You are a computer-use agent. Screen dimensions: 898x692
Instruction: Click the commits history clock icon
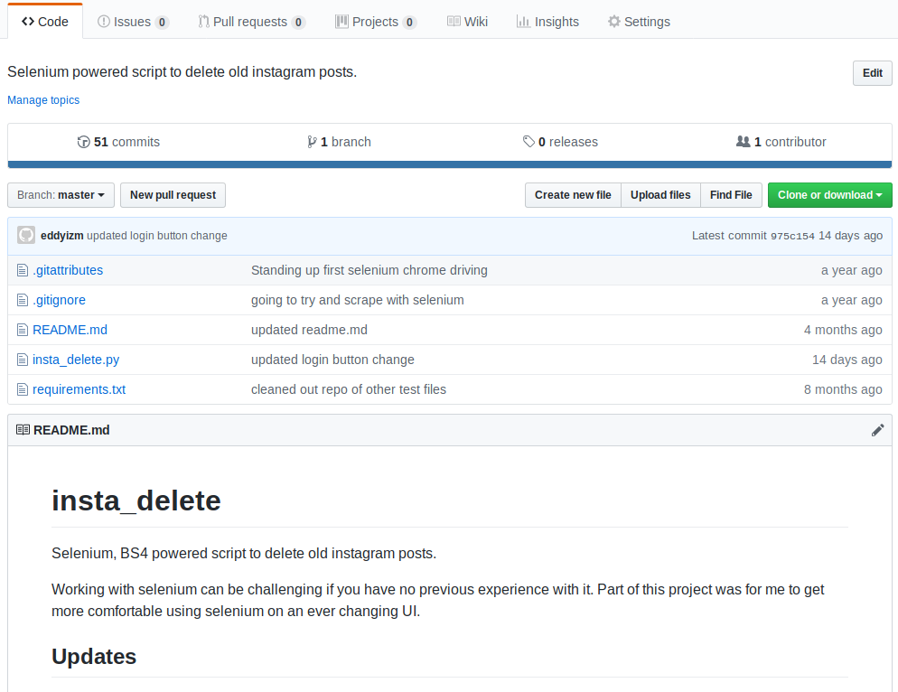click(x=84, y=142)
